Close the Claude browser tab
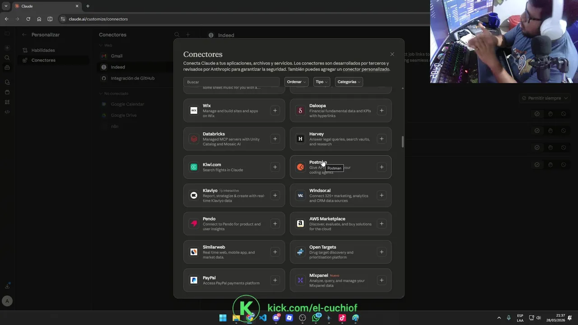Viewport: 578px width, 325px height. 77,6
